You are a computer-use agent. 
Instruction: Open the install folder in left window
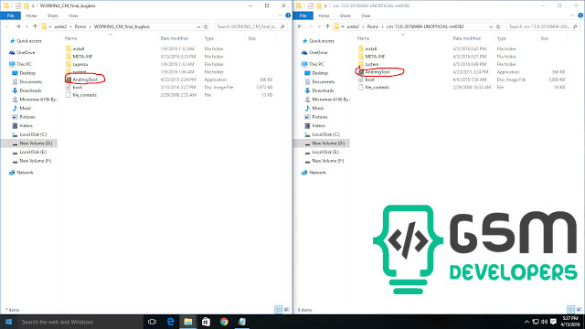(78, 48)
